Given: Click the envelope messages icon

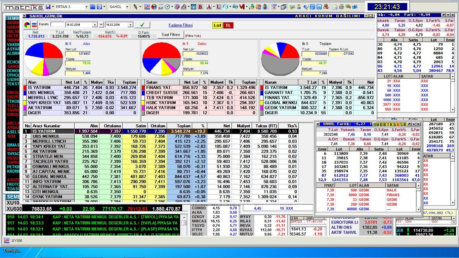Looking at the screenshot, I should (x=335, y=7).
